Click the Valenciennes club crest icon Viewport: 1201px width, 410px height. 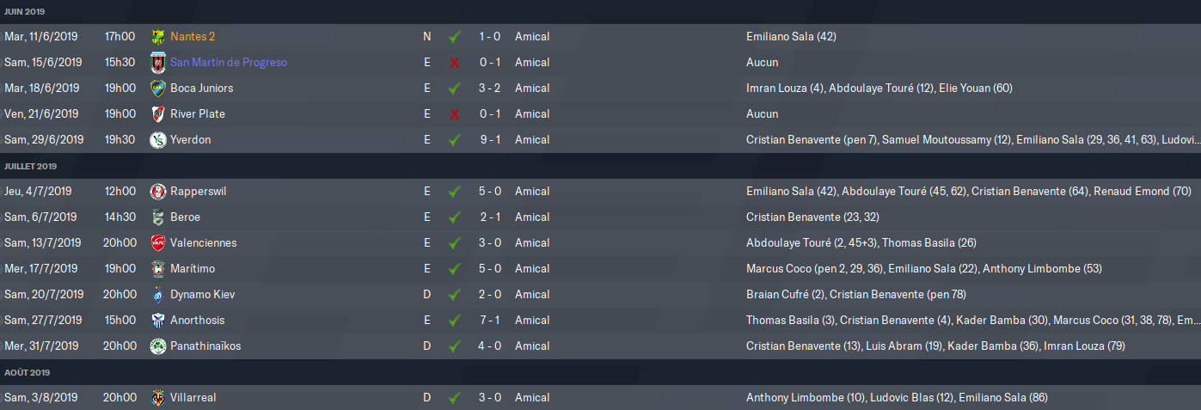157,243
